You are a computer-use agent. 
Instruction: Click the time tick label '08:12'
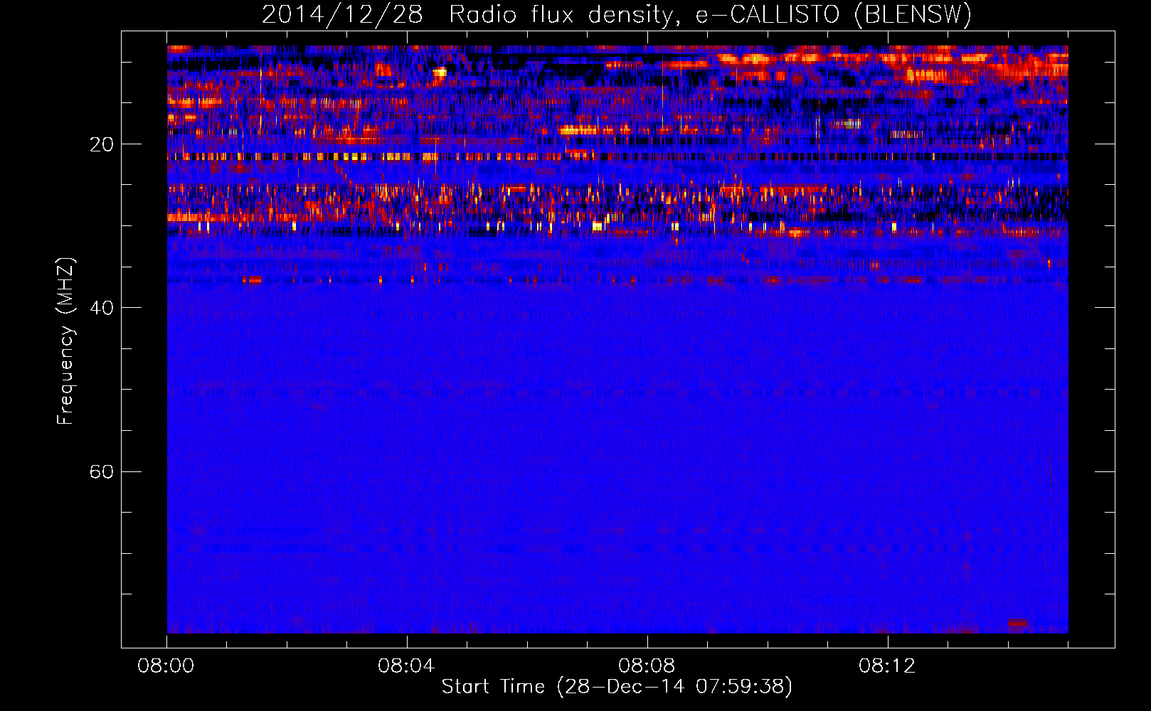[887, 666]
